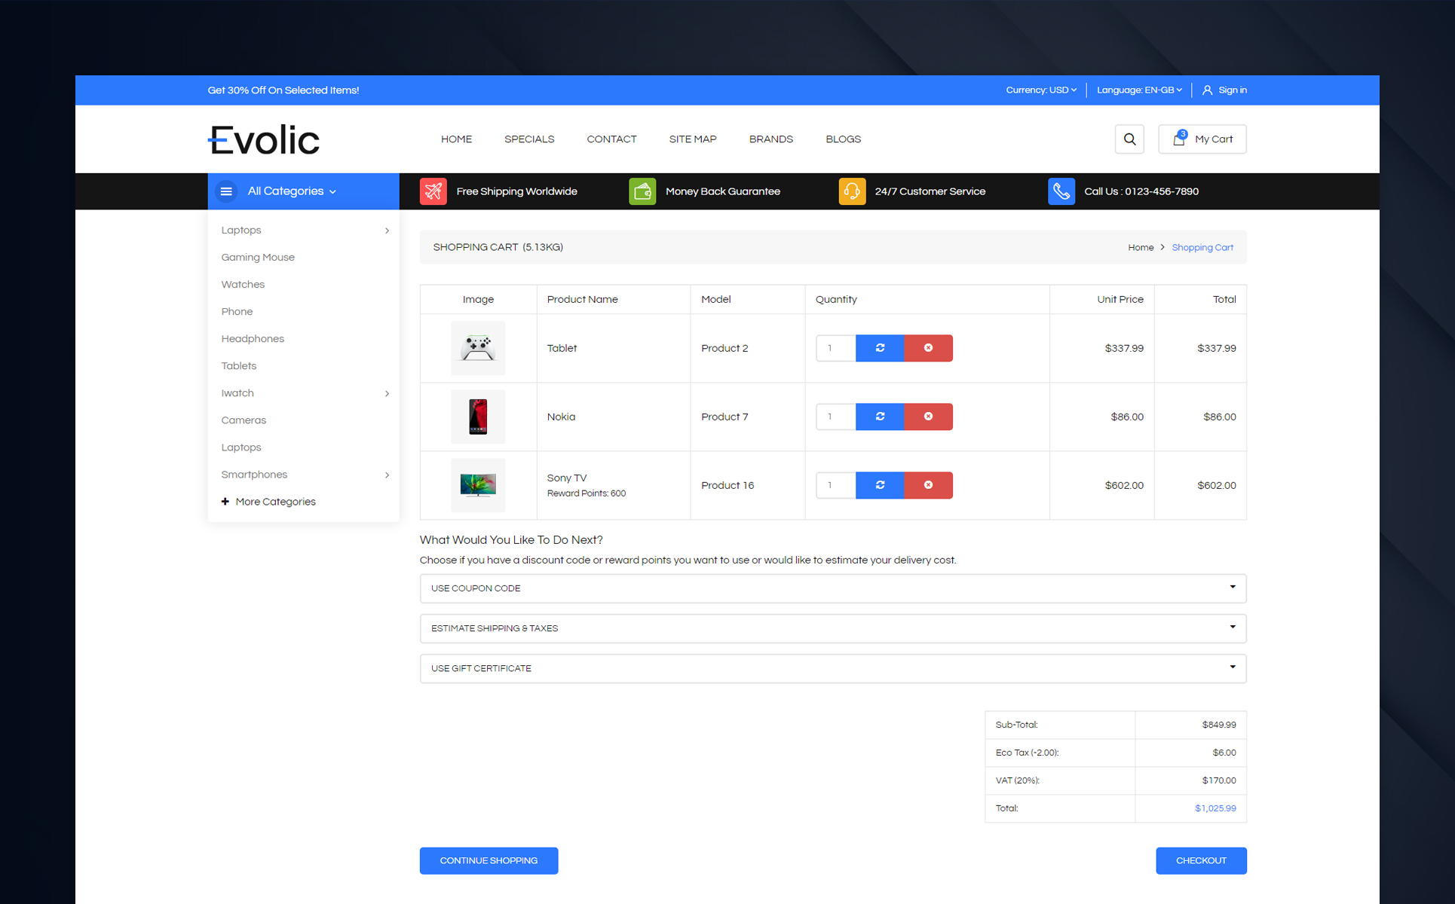This screenshot has width=1455, height=904.
Task: Click game controller product thumbnail
Action: 478,348
